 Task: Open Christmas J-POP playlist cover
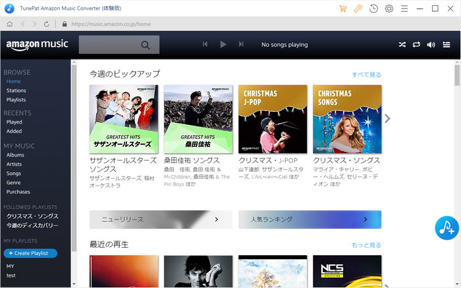point(273,119)
